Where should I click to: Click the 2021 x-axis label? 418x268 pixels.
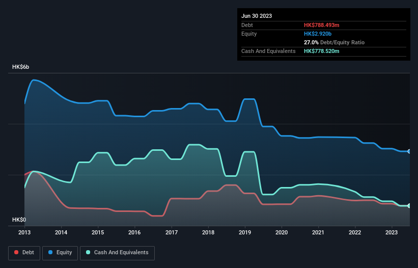[318, 232]
